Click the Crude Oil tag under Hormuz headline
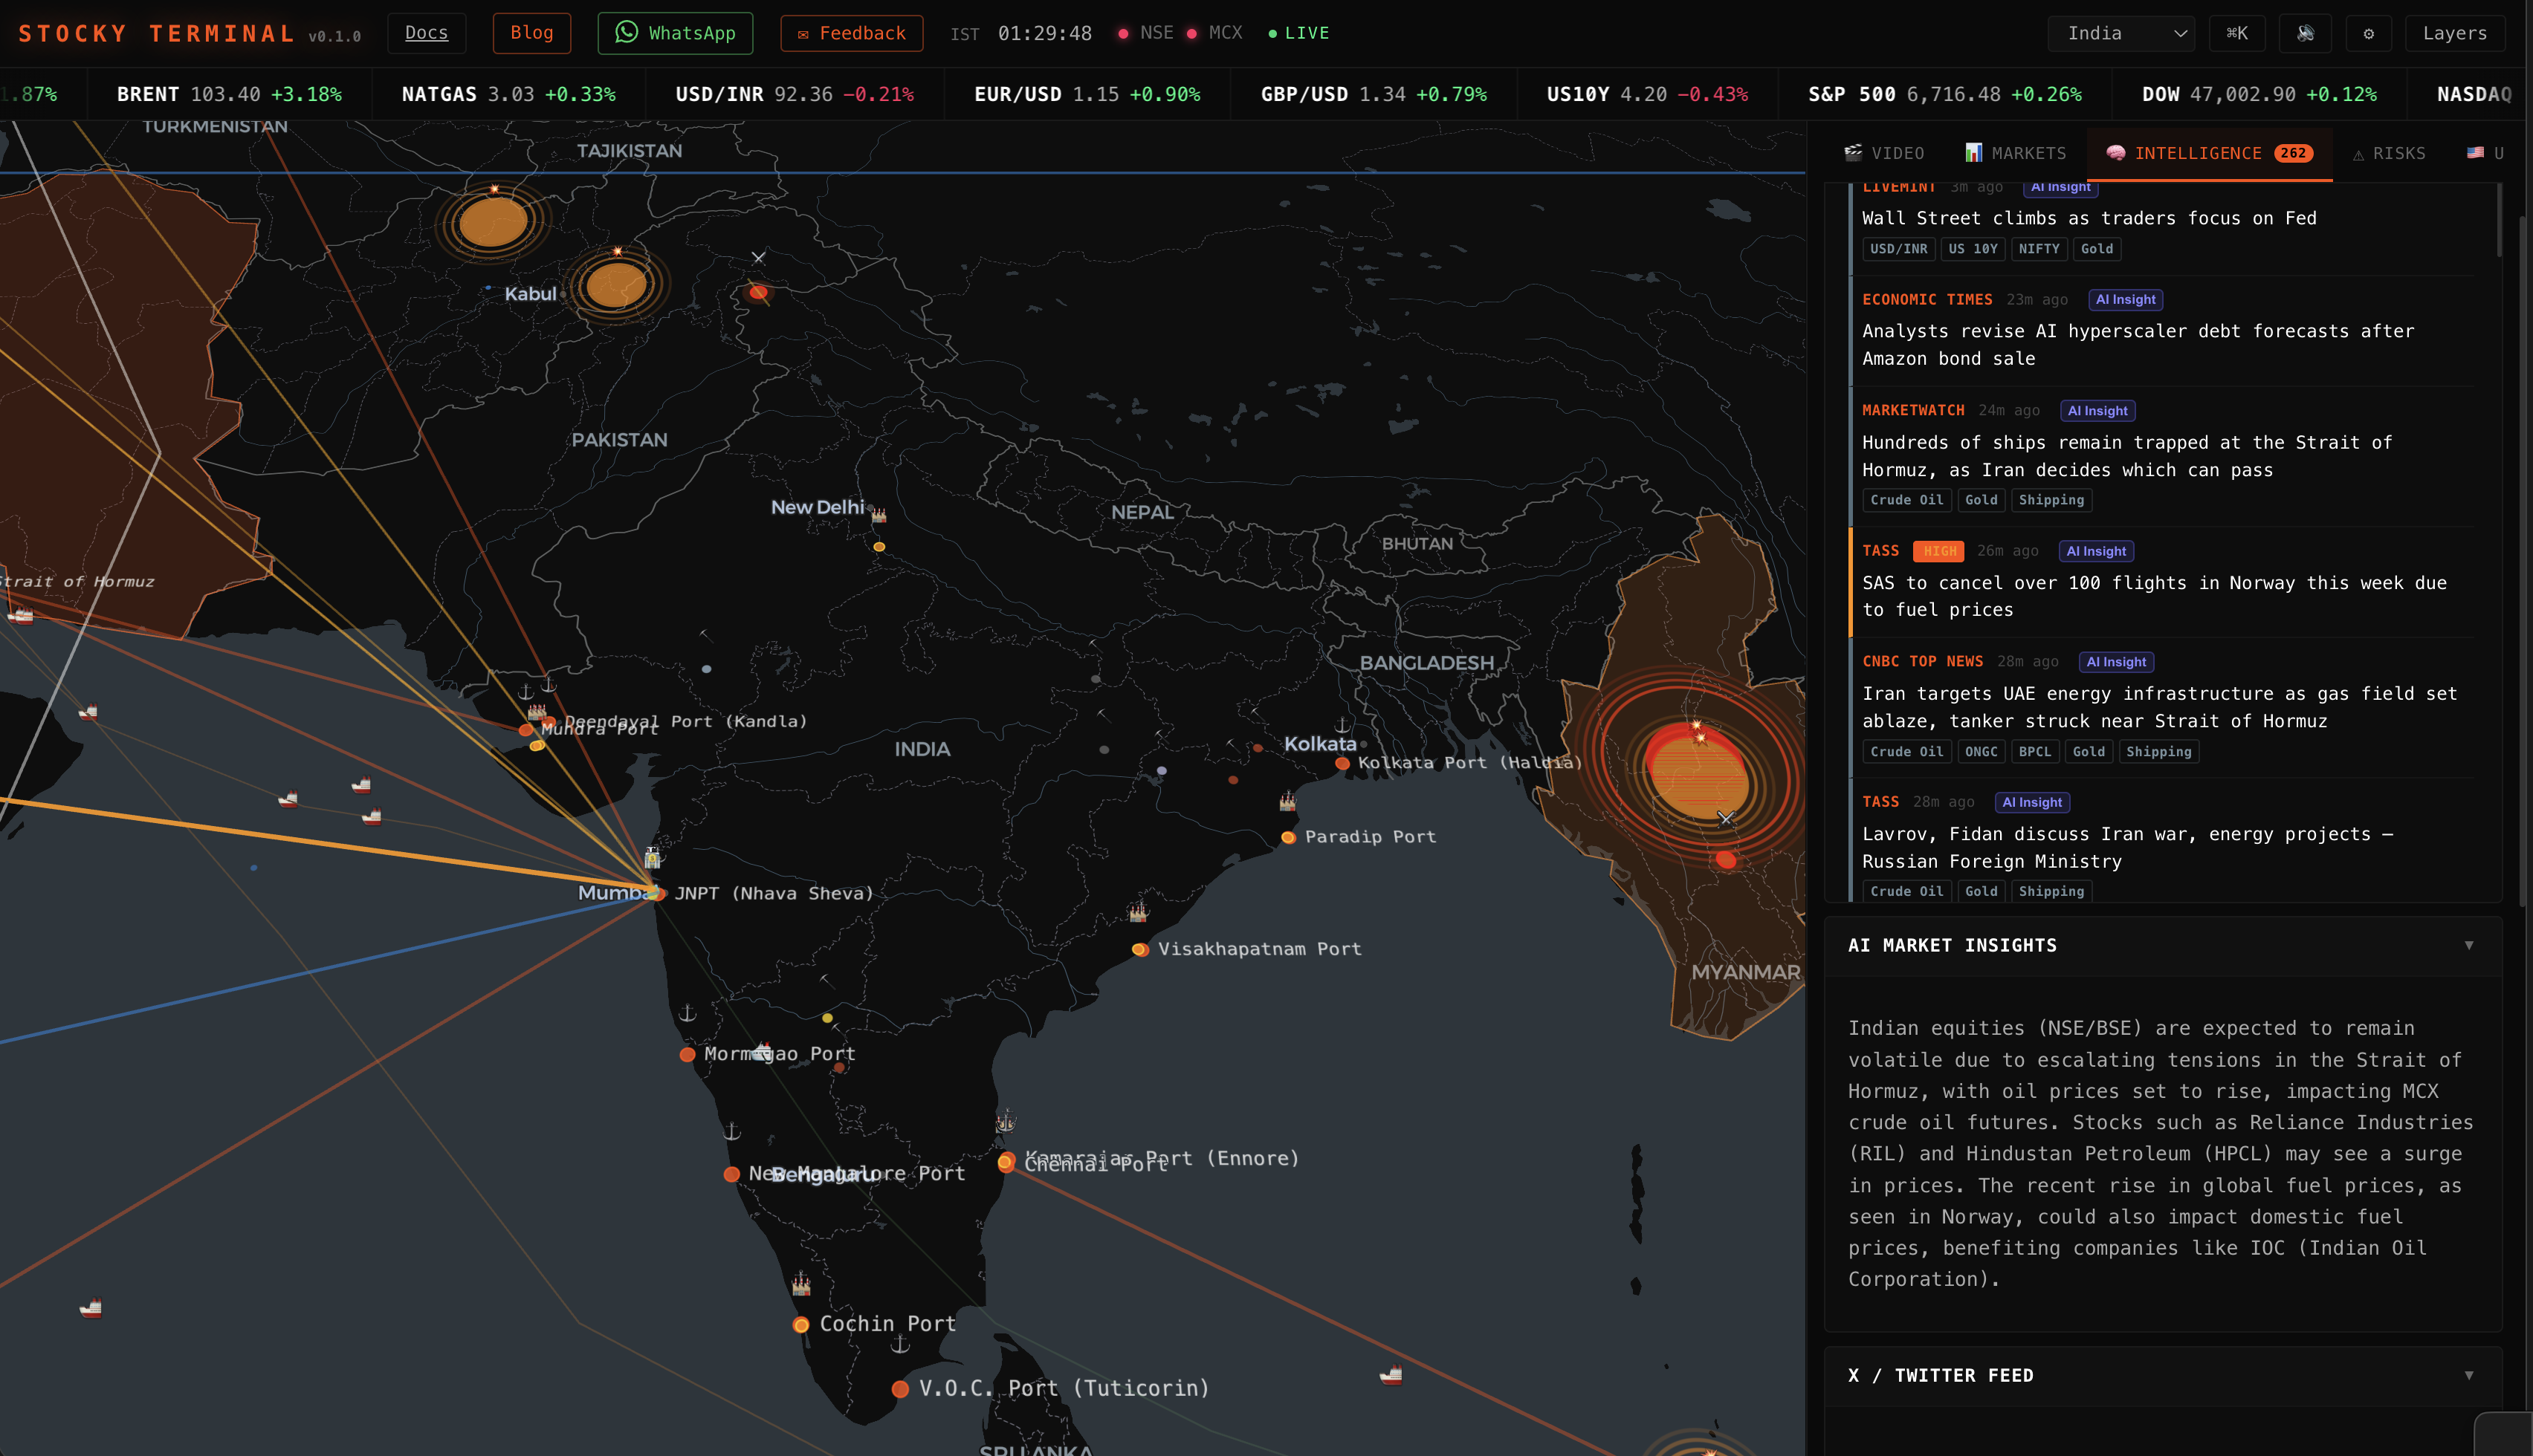 pos(1906,500)
